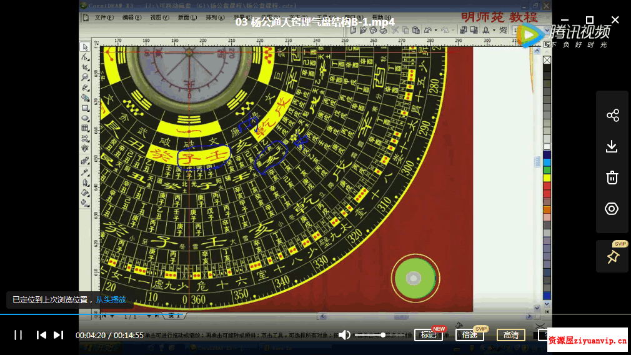
Task: Seek on the blue video progress bar
Action: [92, 314]
